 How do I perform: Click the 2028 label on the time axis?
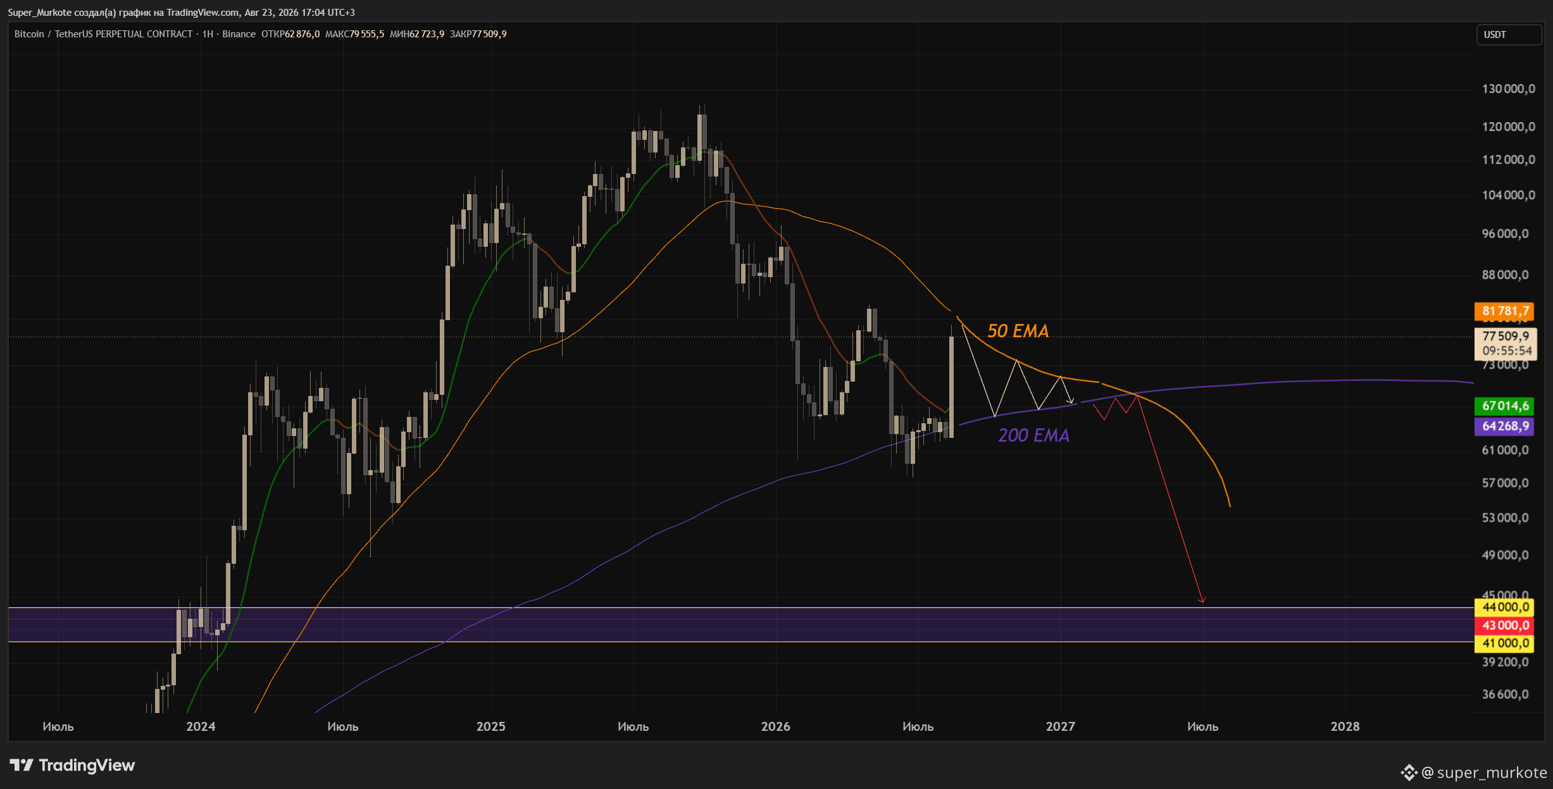(x=1345, y=726)
